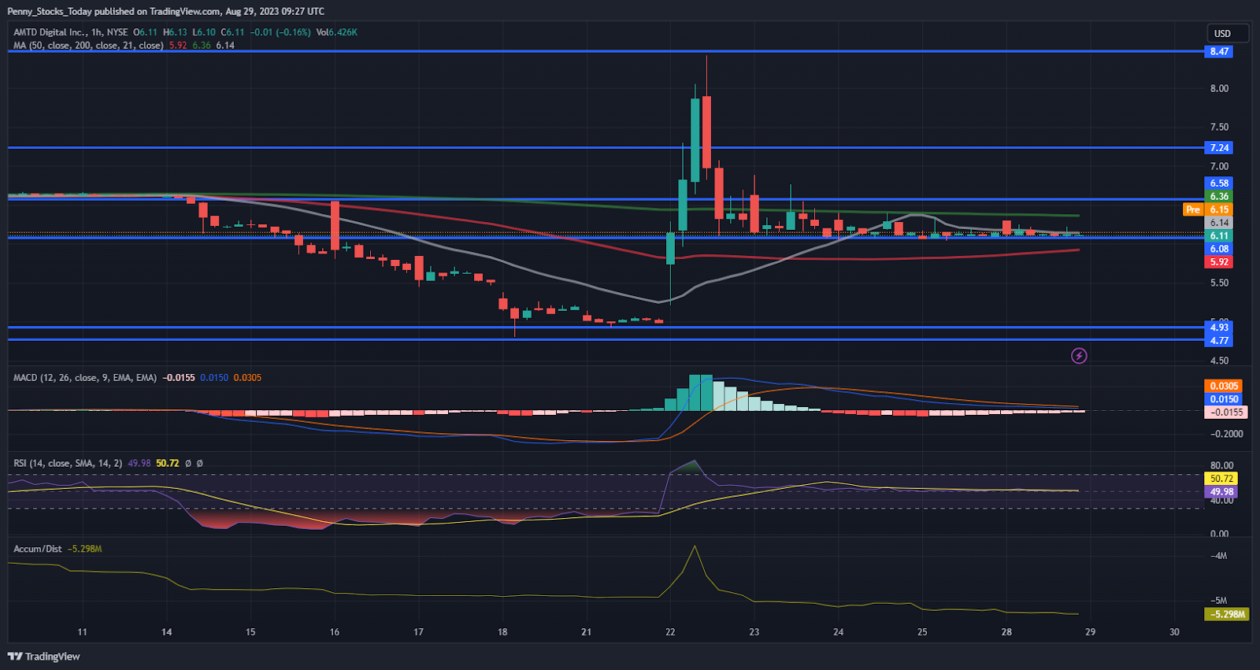Viewport: 1260px width, 670px height.
Task: Click the RSI legend value 50.72
Action: tap(167, 464)
